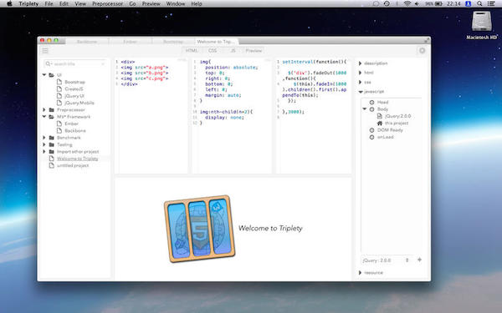The width and height of the screenshot is (502, 313).
Task: Select the home icon for this project
Action: [x=380, y=123]
